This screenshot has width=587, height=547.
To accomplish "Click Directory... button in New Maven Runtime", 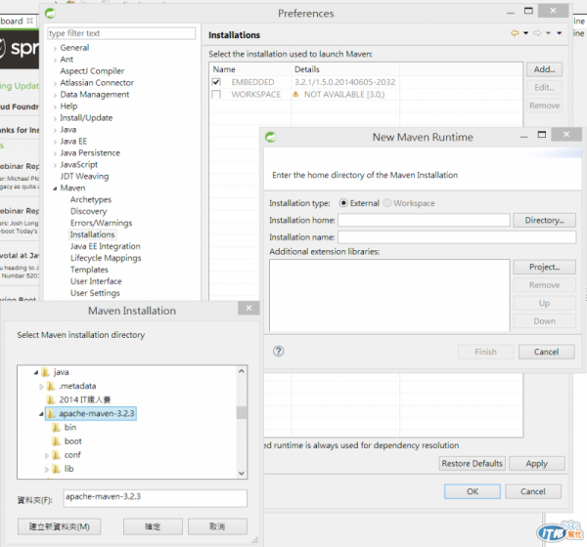I will 544,220.
